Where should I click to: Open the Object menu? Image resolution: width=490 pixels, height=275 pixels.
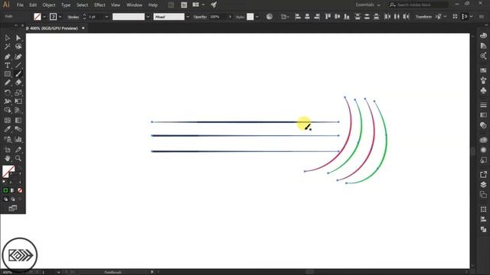[49, 5]
